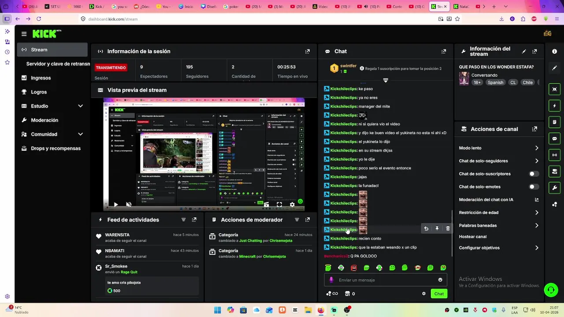564x317 pixels.
Task: Filter the Feed de actividades list
Action: (x=183, y=220)
